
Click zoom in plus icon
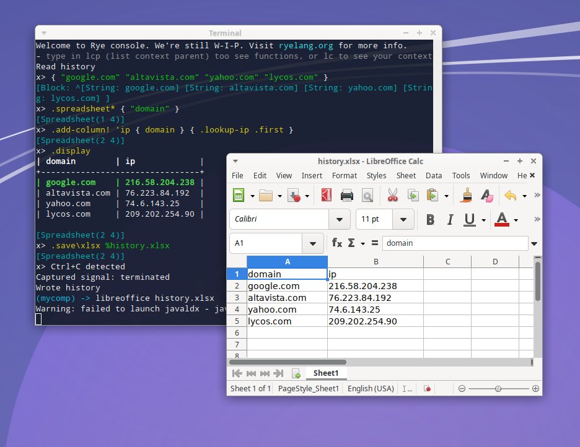point(535,388)
